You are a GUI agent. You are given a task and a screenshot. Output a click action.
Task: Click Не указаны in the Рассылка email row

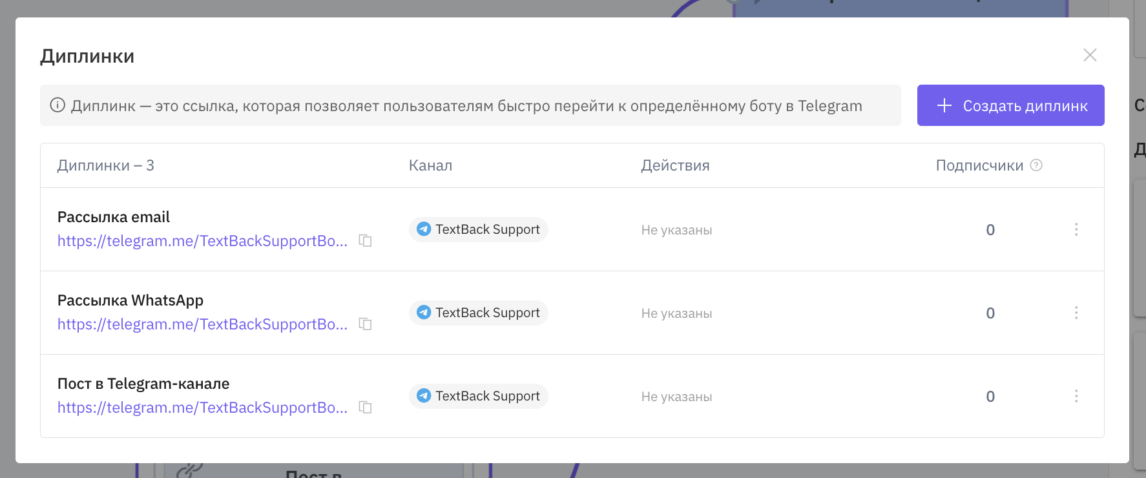pos(676,230)
